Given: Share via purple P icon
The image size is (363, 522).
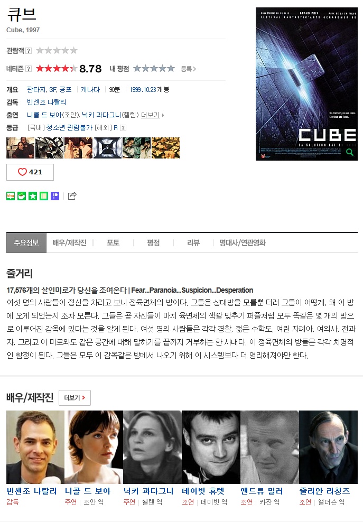Looking at the screenshot, I should [55, 196].
